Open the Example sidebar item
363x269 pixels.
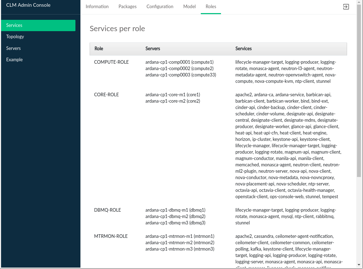[15, 60]
